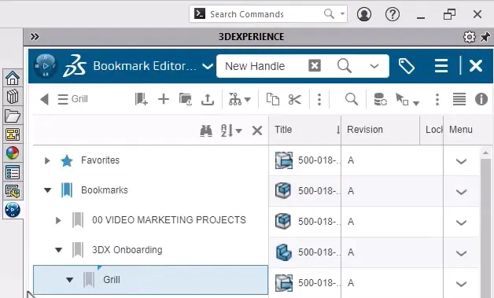494x298 pixels.
Task: Click the copy icon in toolbar
Action: [x=272, y=99]
